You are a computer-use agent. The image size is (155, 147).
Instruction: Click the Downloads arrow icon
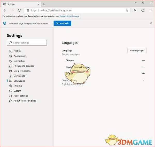coord(10,76)
